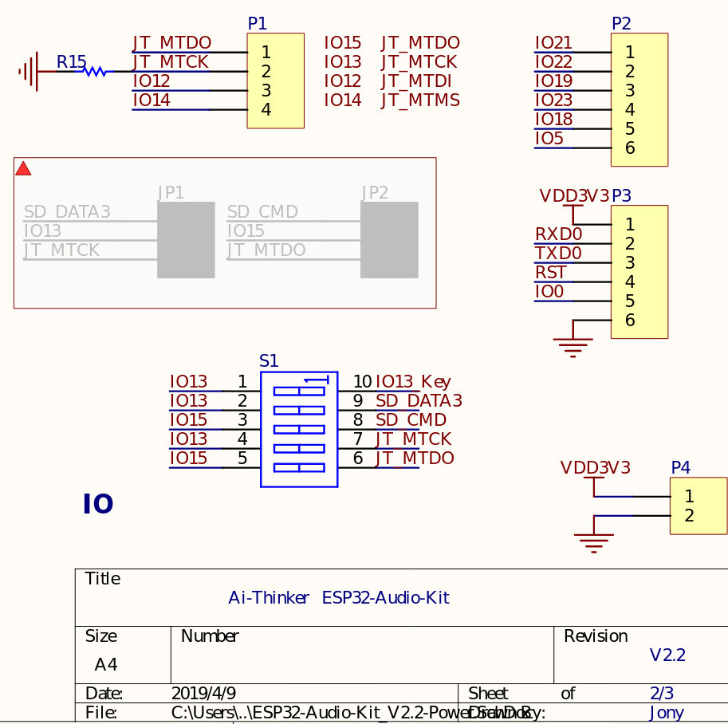Select the S1 DIP switch symbol outline
Image resolution: width=728 pixels, height=724 pixels.
tap(299, 429)
